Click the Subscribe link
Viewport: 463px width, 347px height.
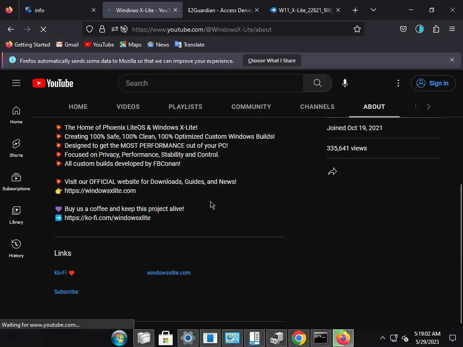click(x=66, y=291)
